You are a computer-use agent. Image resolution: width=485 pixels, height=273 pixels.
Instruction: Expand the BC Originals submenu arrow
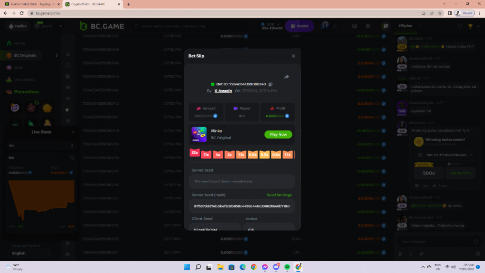(x=57, y=55)
